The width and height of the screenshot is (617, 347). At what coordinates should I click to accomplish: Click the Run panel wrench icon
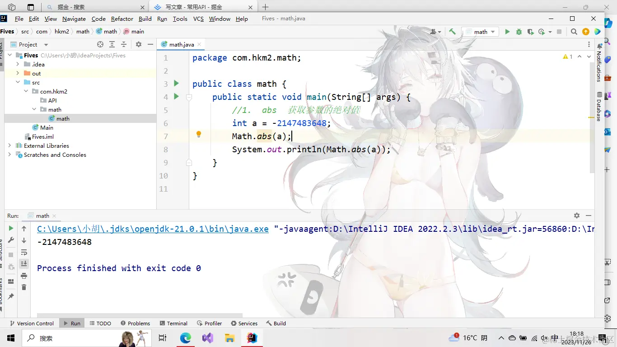tap(11, 240)
